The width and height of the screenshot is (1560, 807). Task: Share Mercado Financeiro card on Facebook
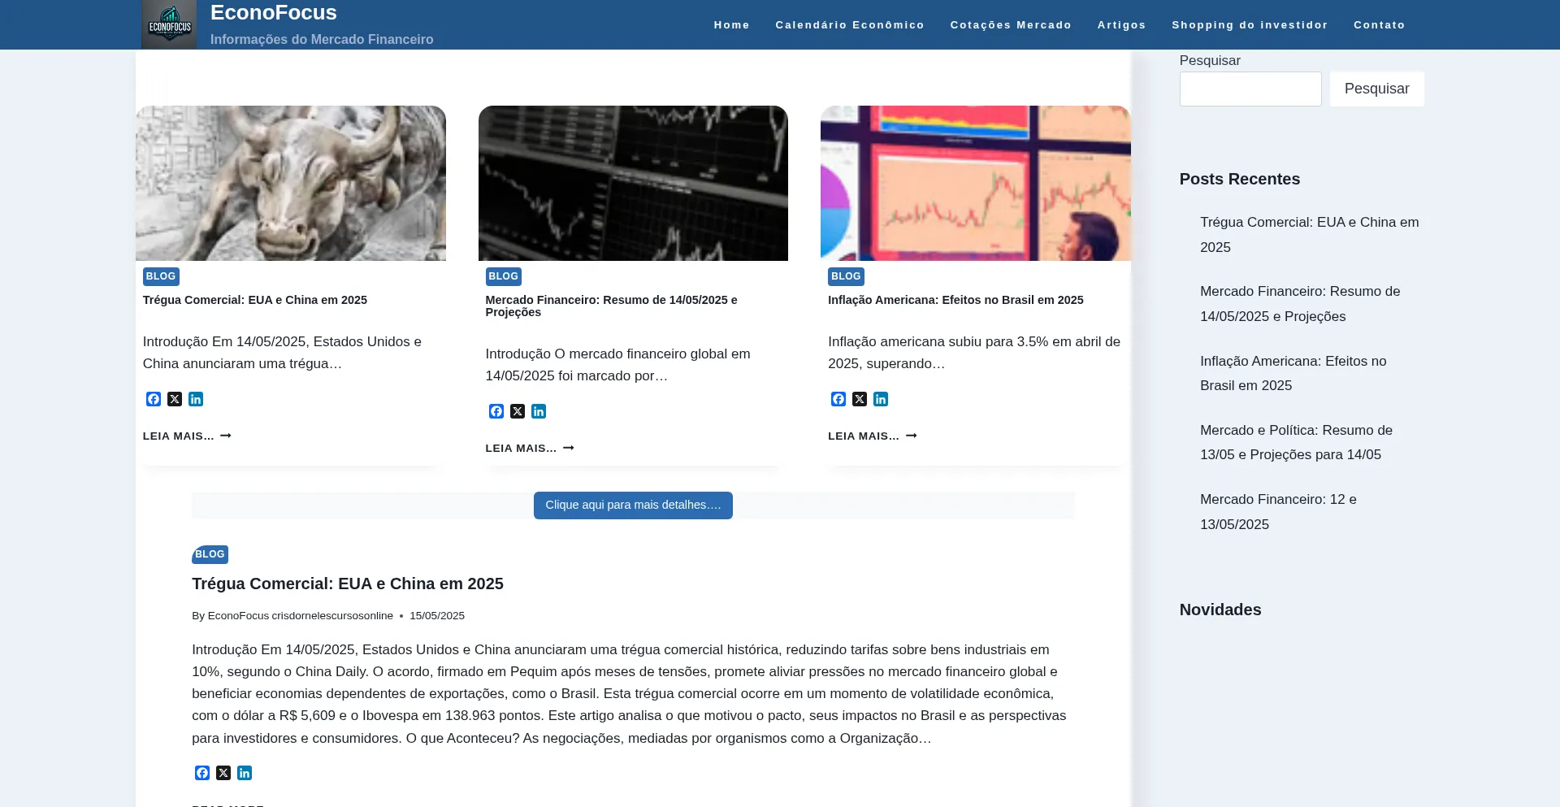tap(496, 411)
